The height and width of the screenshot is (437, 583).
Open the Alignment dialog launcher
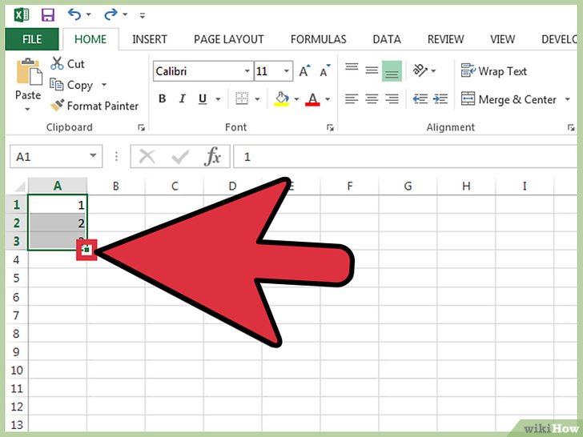571,127
